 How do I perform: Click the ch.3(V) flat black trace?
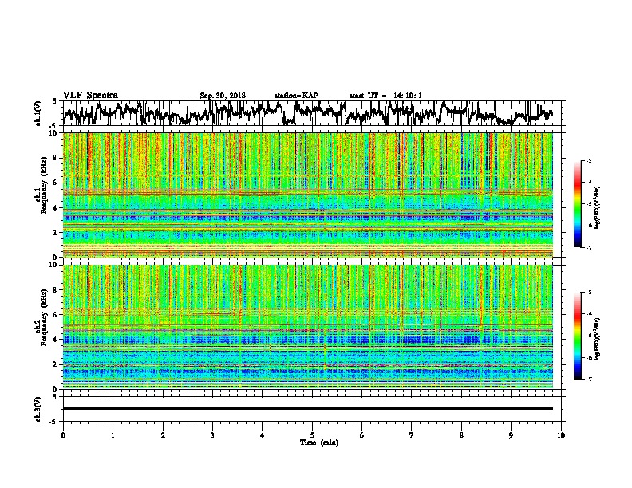click(308, 408)
